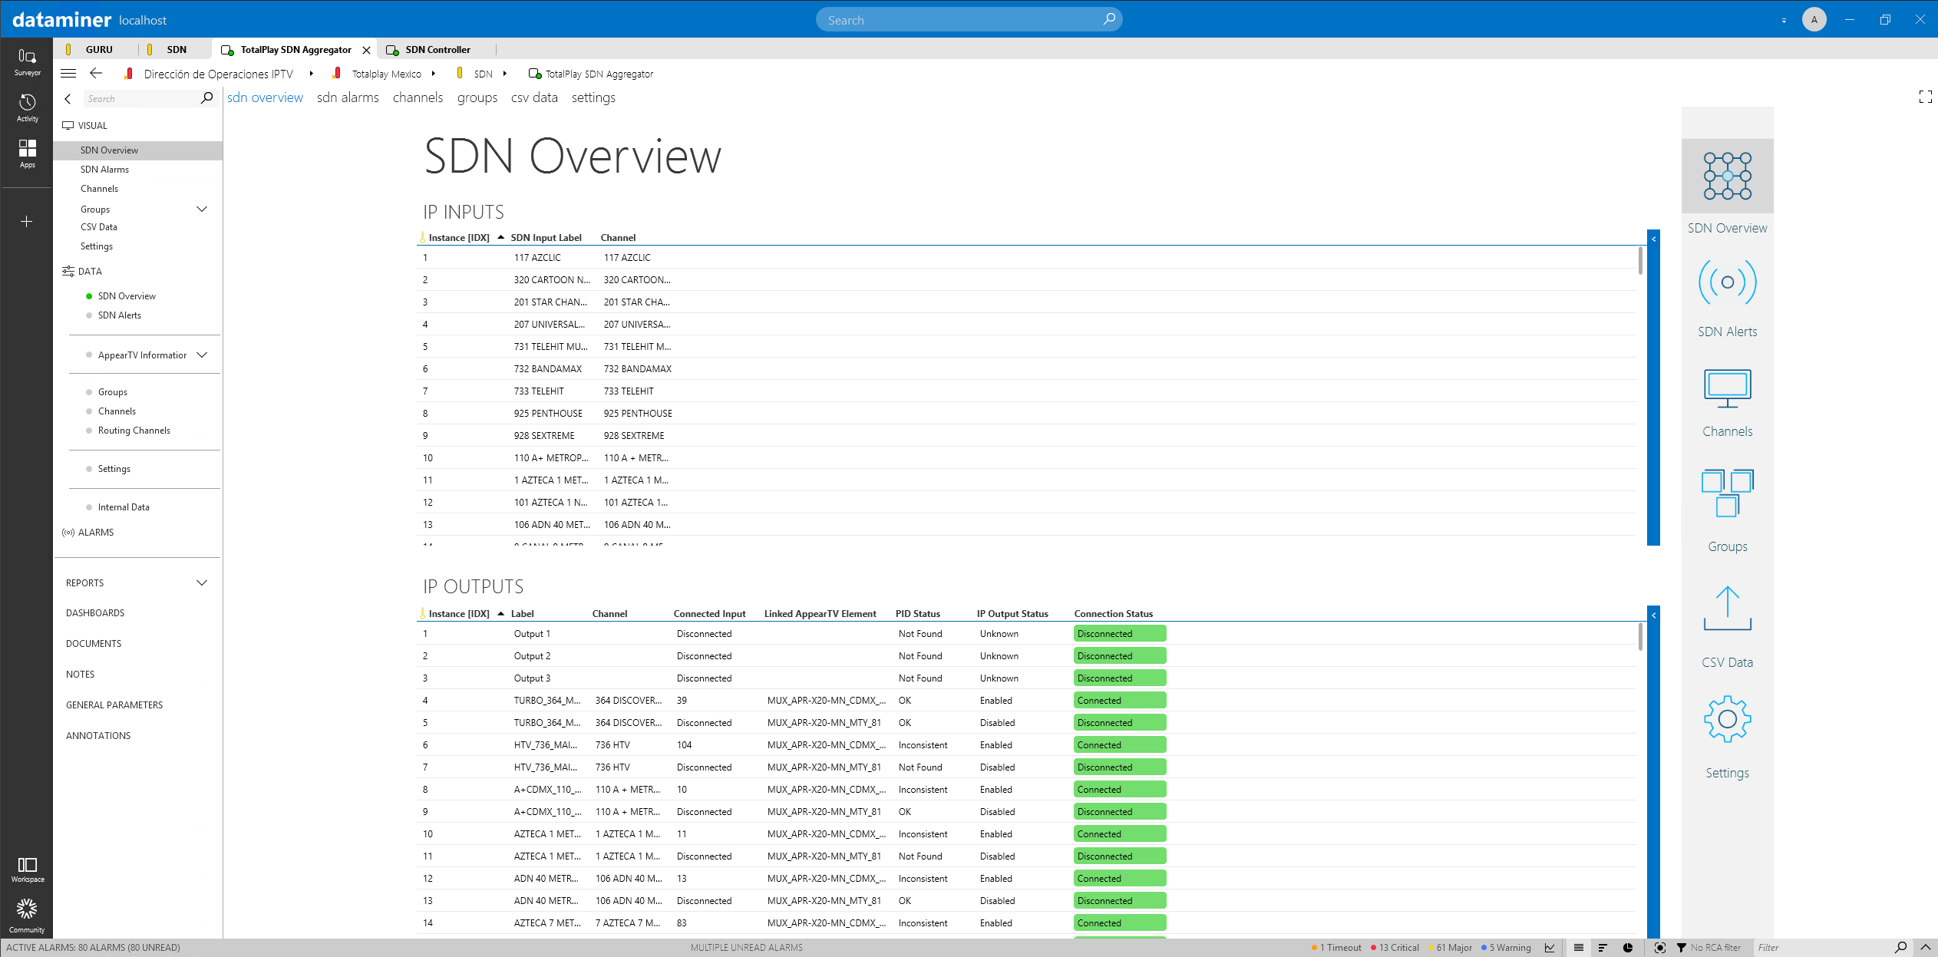Image resolution: width=1938 pixels, height=957 pixels.
Task: Expand the REPORTS section
Action: (x=202, y=583)
